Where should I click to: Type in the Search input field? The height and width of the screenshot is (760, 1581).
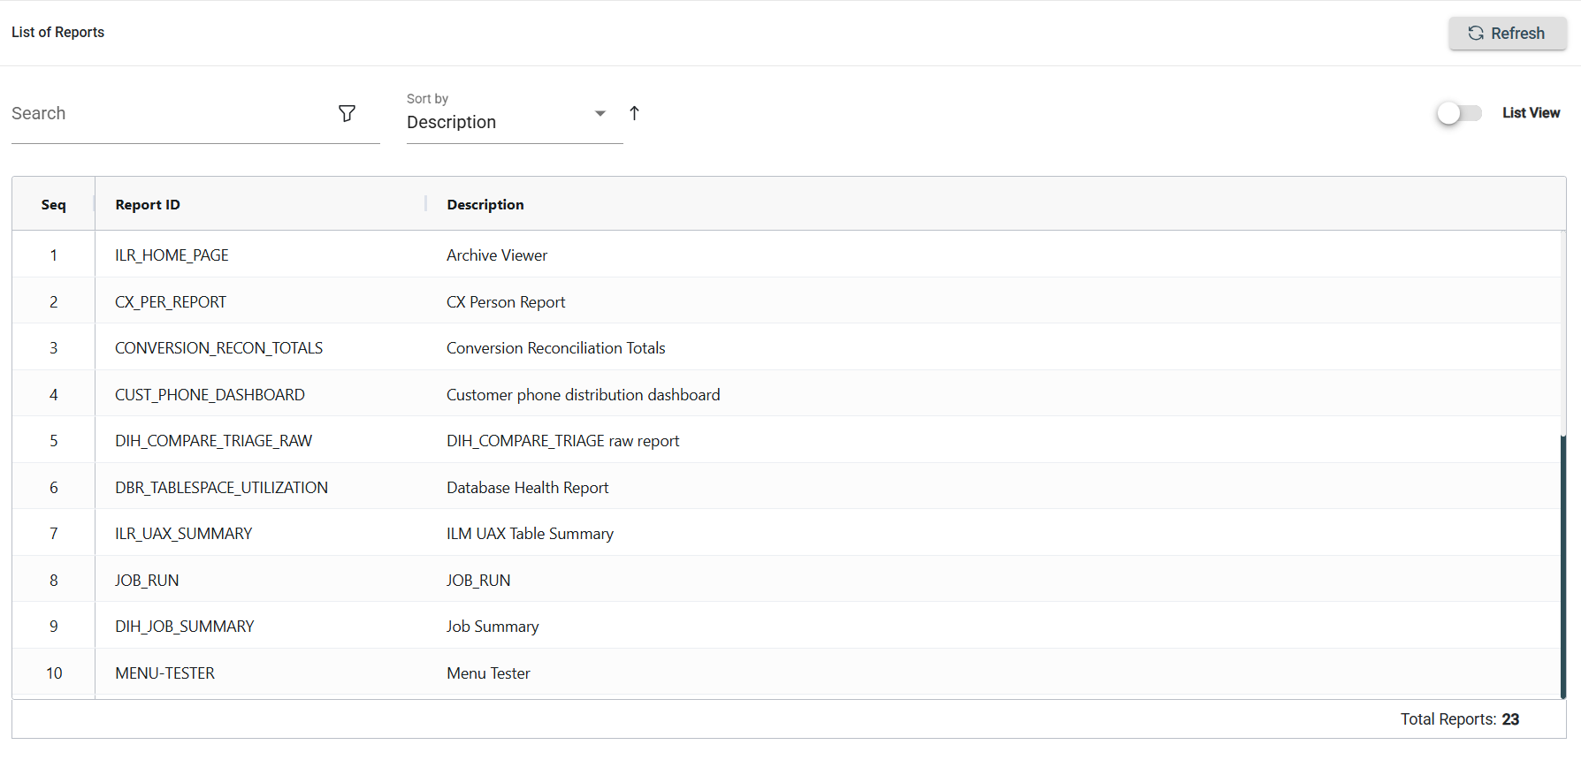[168, 114]
